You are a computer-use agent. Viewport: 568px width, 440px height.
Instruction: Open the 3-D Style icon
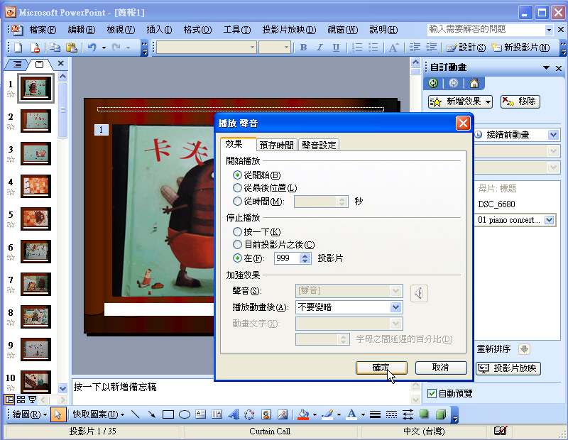tap(440, 414)
